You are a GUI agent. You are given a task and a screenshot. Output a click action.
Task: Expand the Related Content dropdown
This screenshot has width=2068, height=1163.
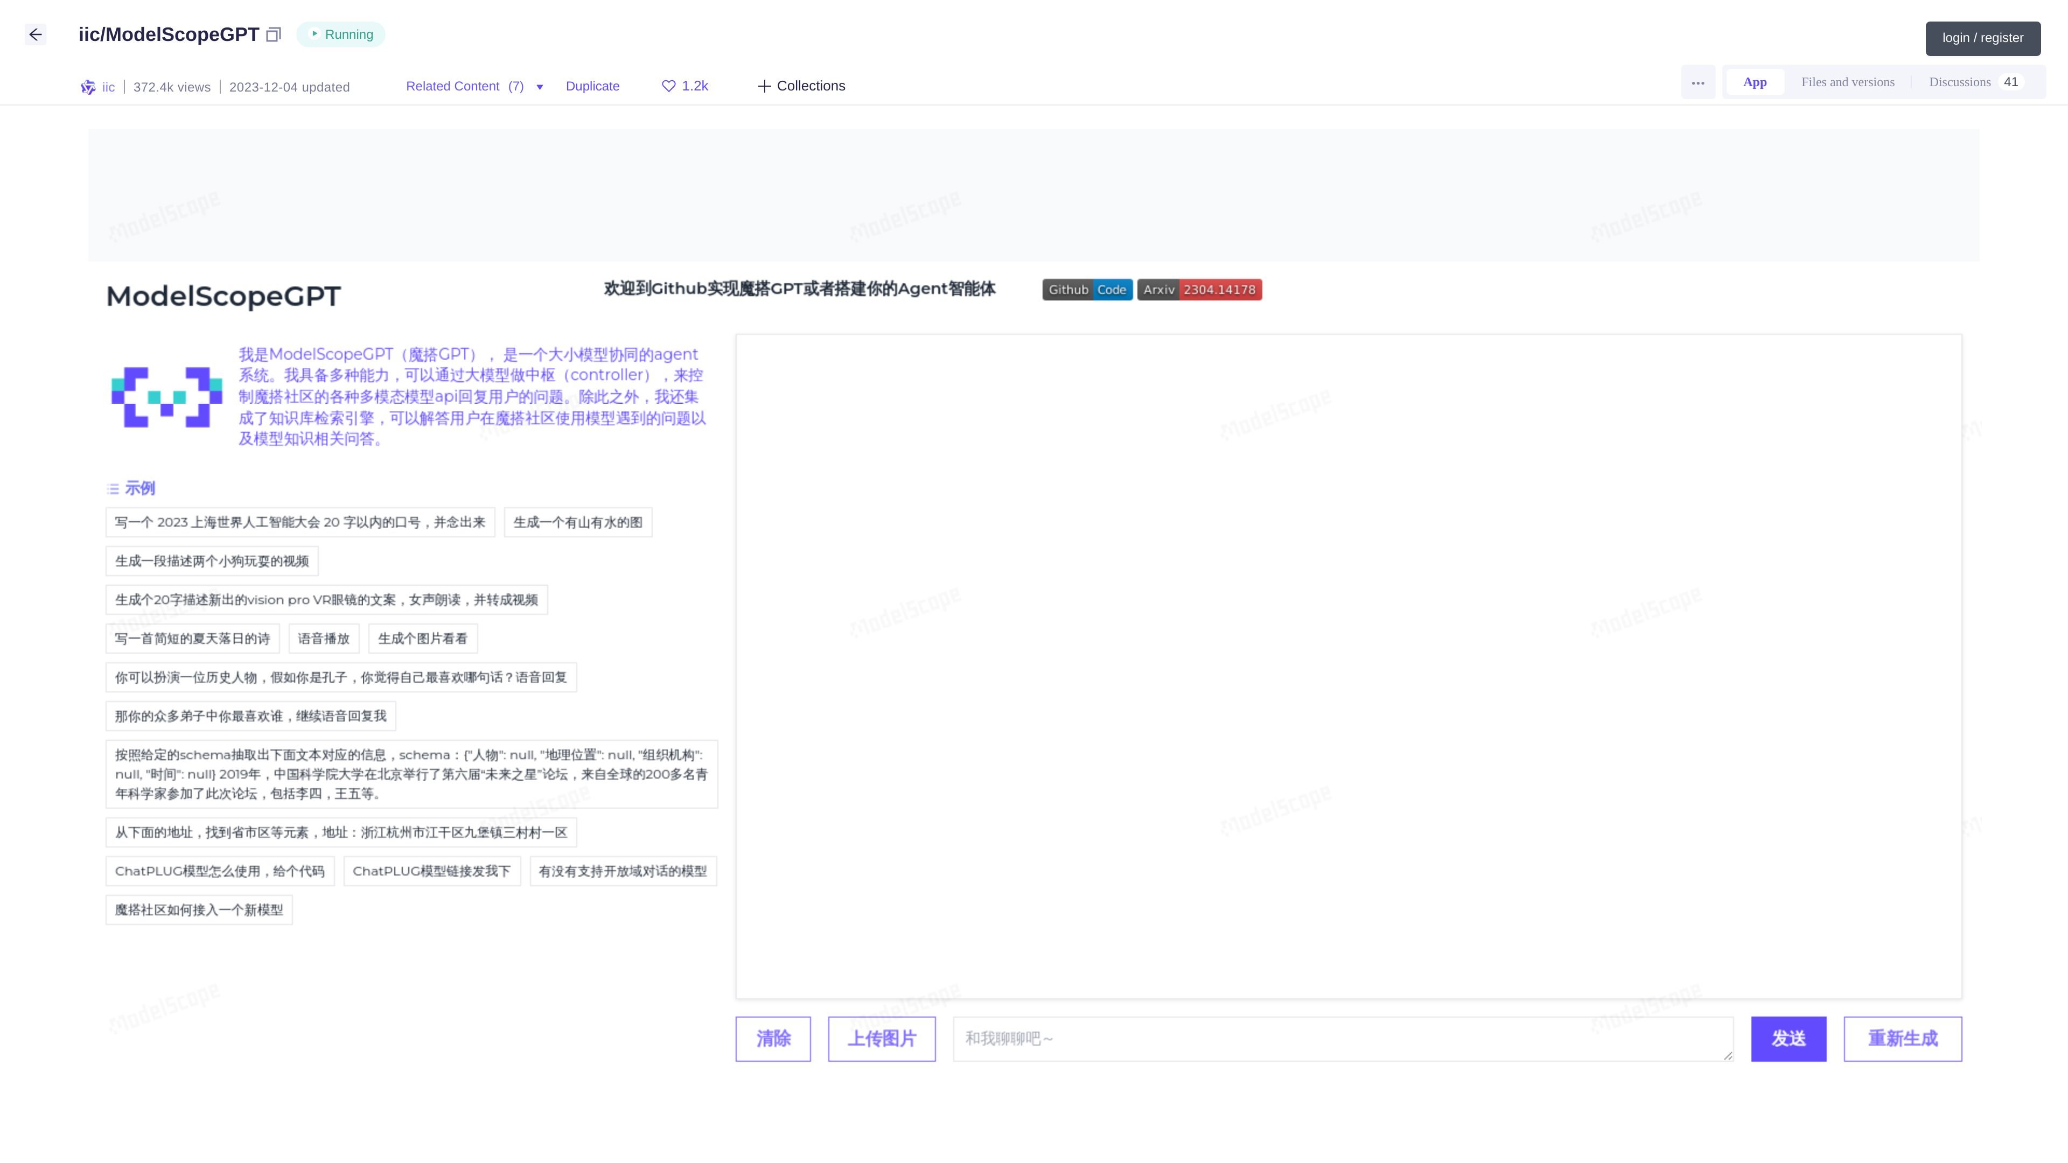[x=474, y=86]
